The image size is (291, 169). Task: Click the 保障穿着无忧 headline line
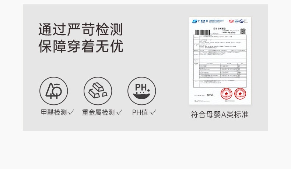81,46
